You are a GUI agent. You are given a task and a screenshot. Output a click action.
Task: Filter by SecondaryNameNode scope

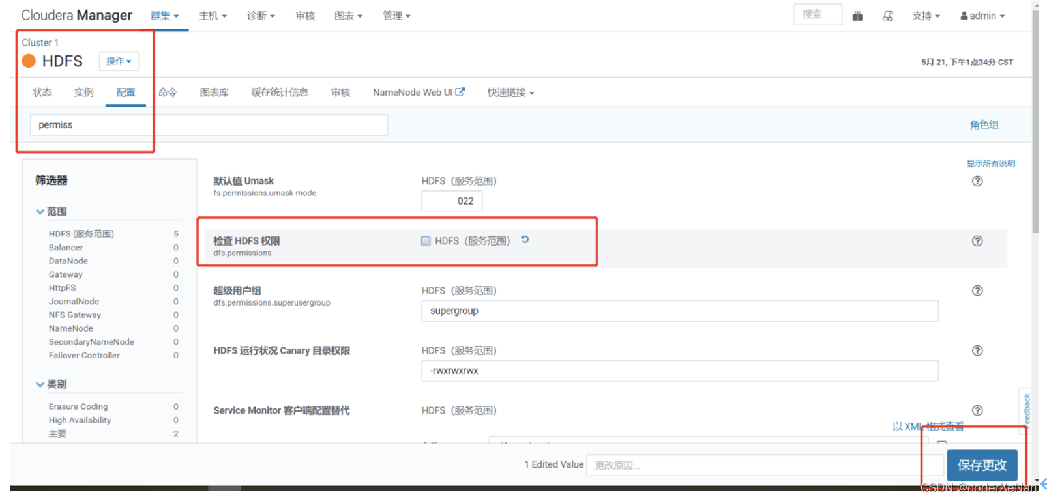(91, 342)
